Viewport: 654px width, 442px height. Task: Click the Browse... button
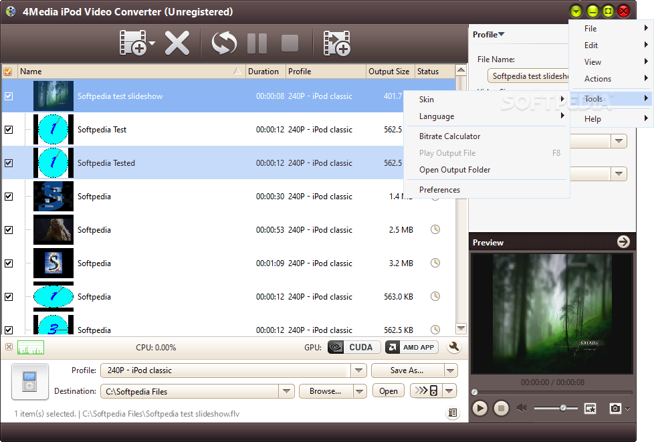[326, 391]
